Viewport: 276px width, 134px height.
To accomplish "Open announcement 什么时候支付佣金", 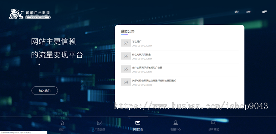I will pyautogui.click(x=141, y=55).
